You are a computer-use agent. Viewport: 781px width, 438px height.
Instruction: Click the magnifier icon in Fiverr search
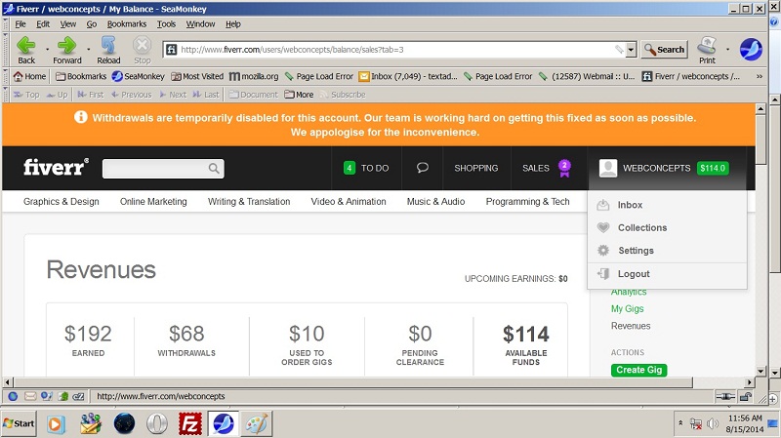point(214,168)
